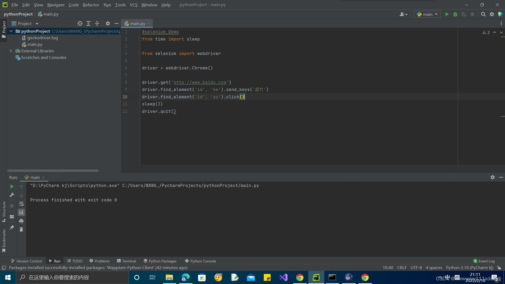505x284 pixels.
Task: Run the main configuration with green play icon
Action: point(447,14)
